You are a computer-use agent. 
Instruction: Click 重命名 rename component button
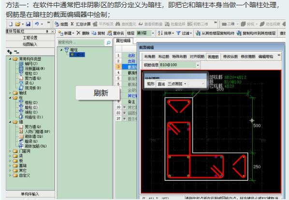click(x=116, y=33)
